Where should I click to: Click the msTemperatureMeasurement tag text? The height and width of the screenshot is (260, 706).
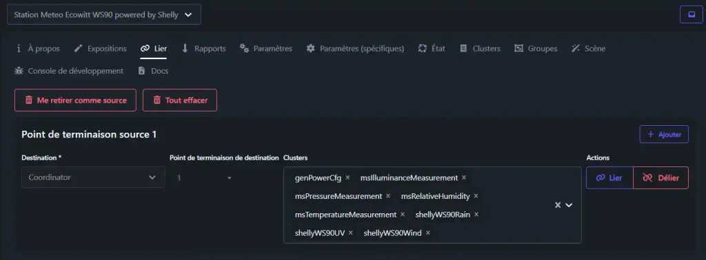[x=346, y=215]
